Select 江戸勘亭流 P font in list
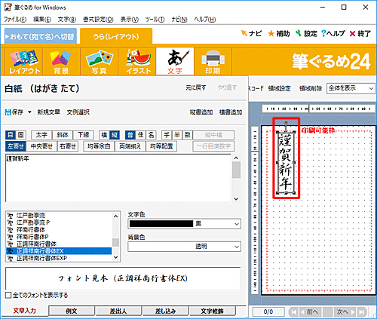The width and height of the screenshot is (377, 319). [x=59, y=222]
